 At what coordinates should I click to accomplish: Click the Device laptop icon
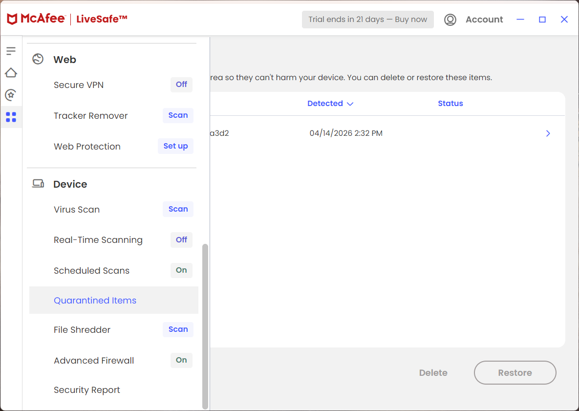(x=38, y=184)
